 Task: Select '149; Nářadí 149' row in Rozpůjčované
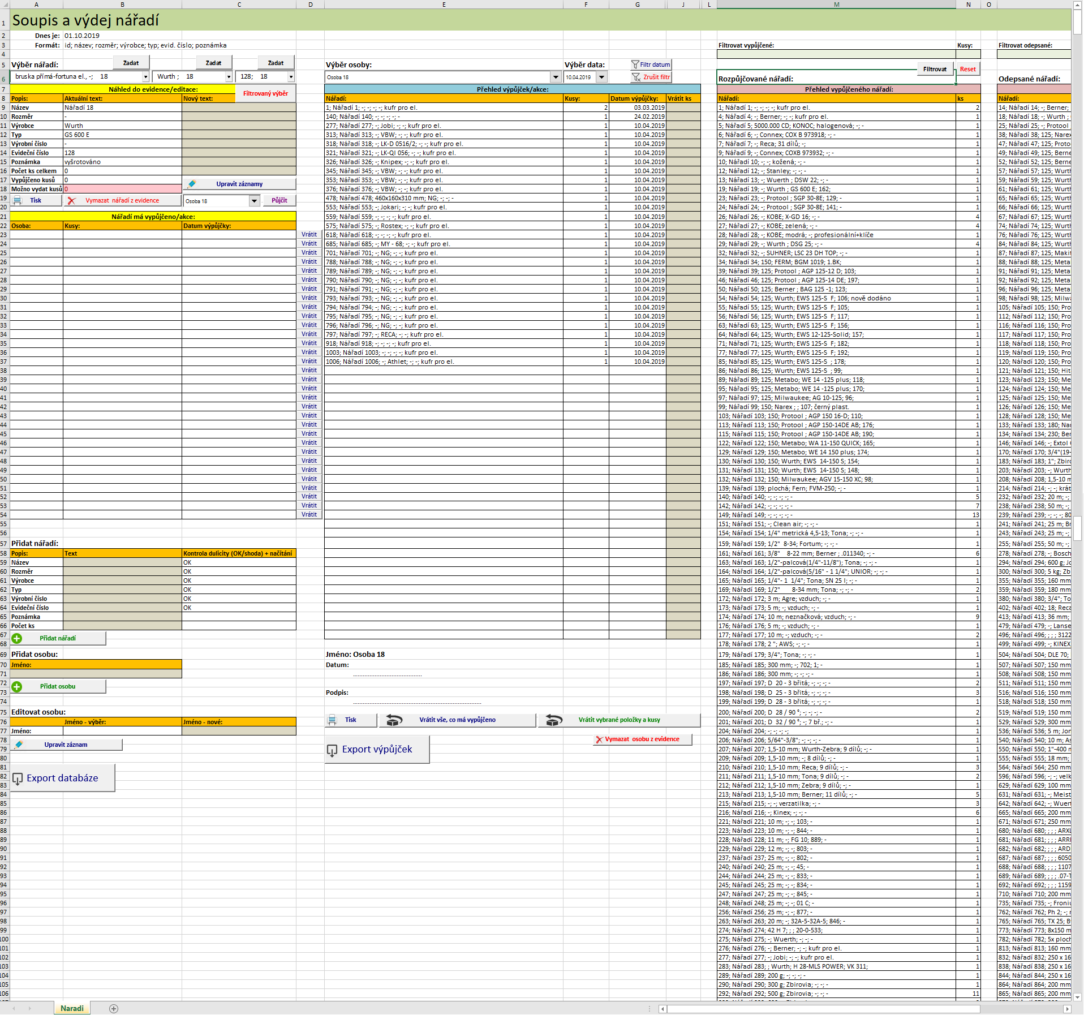[836, 515]
